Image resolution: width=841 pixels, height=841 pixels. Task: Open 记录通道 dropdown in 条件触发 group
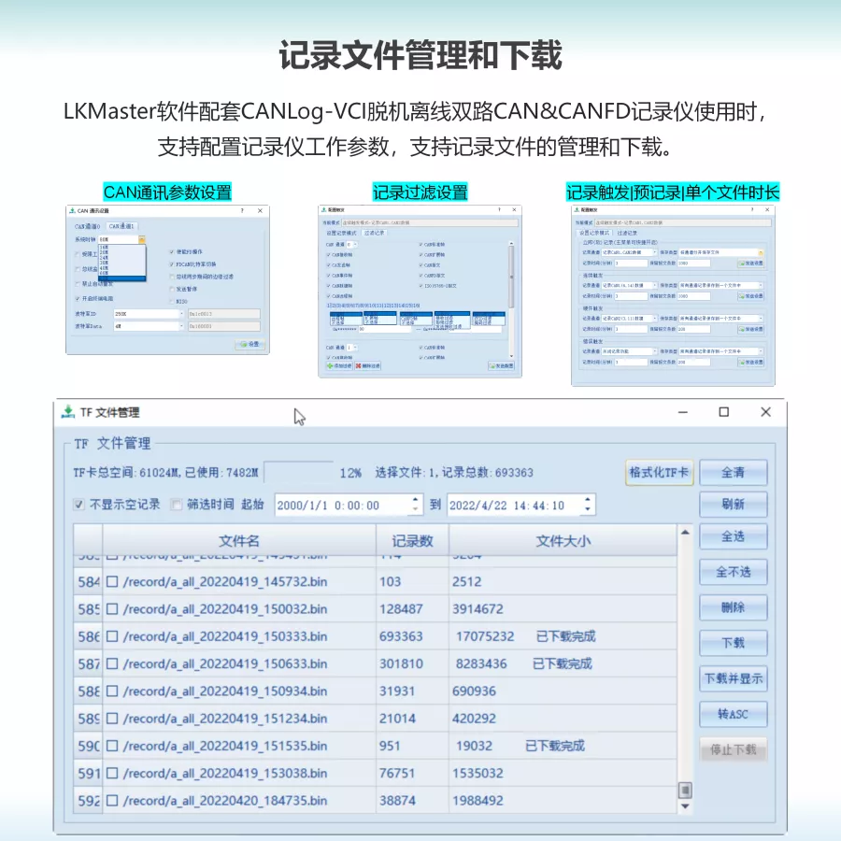(x=654, y=285)
